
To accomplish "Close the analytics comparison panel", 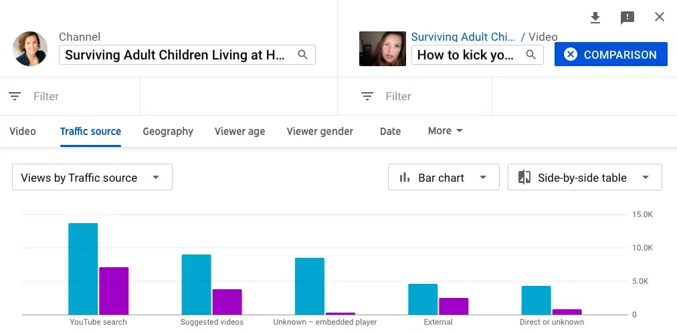I will [660, 17].
